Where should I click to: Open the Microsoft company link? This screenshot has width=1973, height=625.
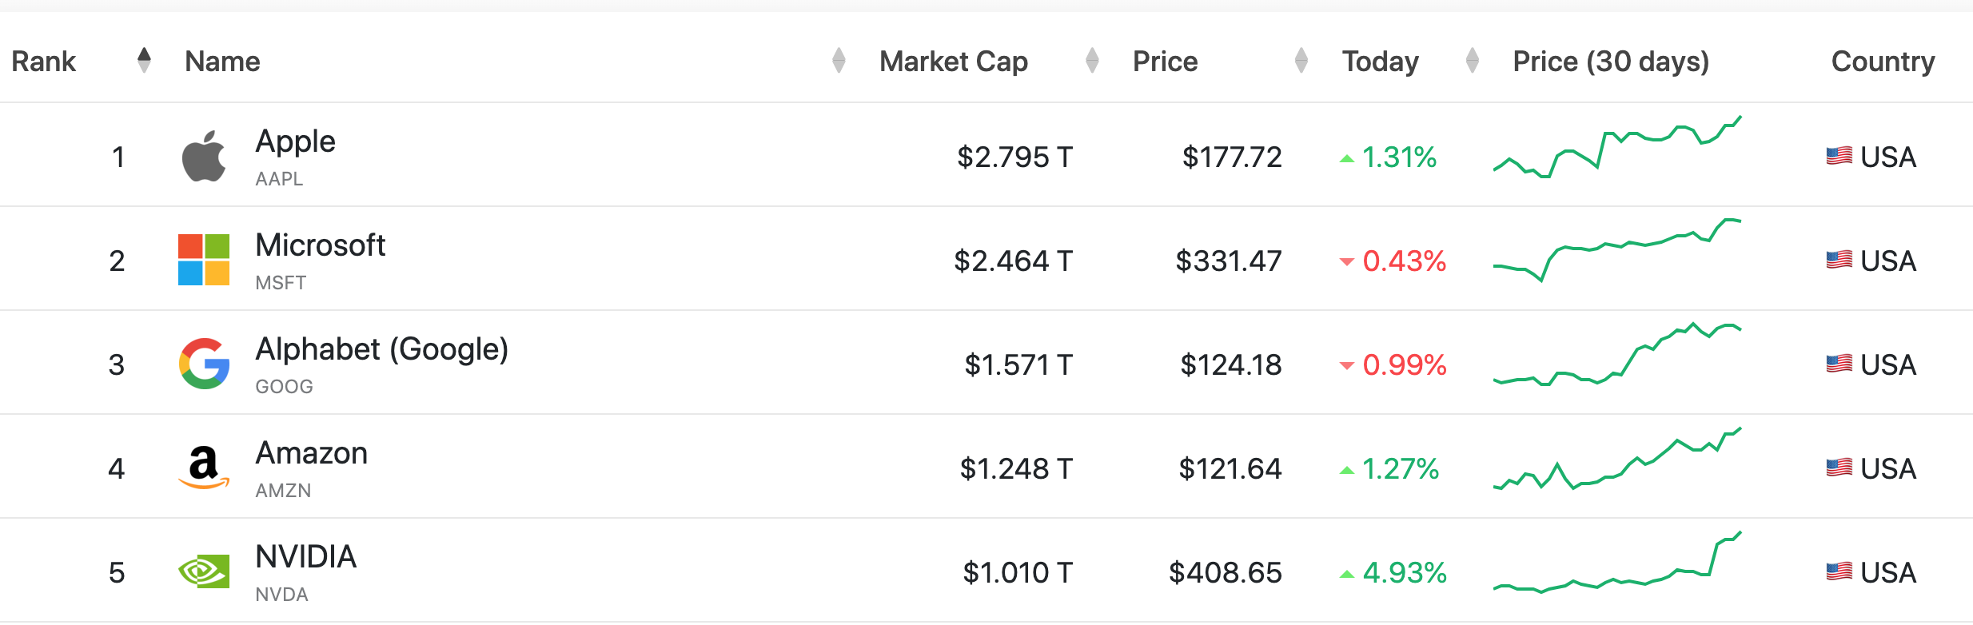click(320, 245)
